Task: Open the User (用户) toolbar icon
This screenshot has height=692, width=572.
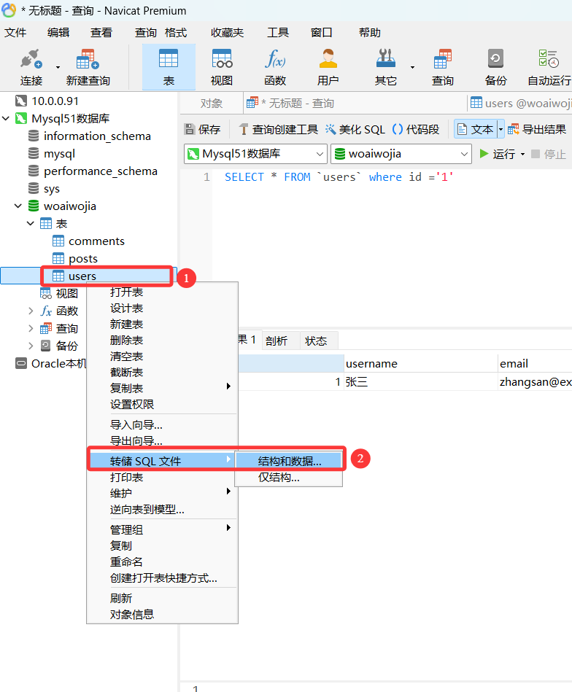Action: click(x=328, y=67)
